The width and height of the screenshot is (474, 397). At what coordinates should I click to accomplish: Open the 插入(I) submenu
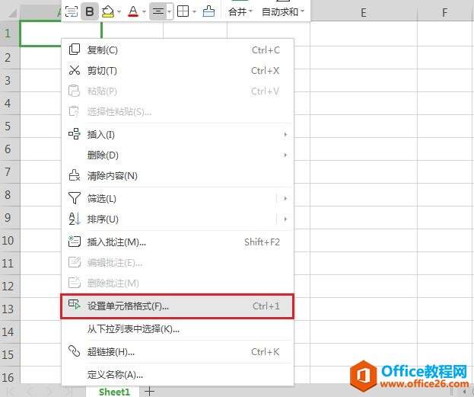tap(177, 134)
